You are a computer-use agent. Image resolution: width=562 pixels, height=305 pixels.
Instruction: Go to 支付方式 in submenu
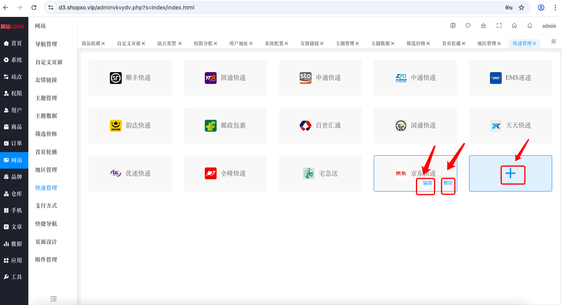tap(46, 206)
